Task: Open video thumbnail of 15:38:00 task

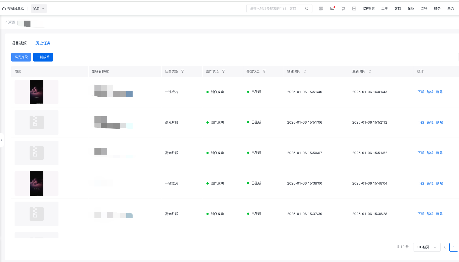Action: pos(37,183)
